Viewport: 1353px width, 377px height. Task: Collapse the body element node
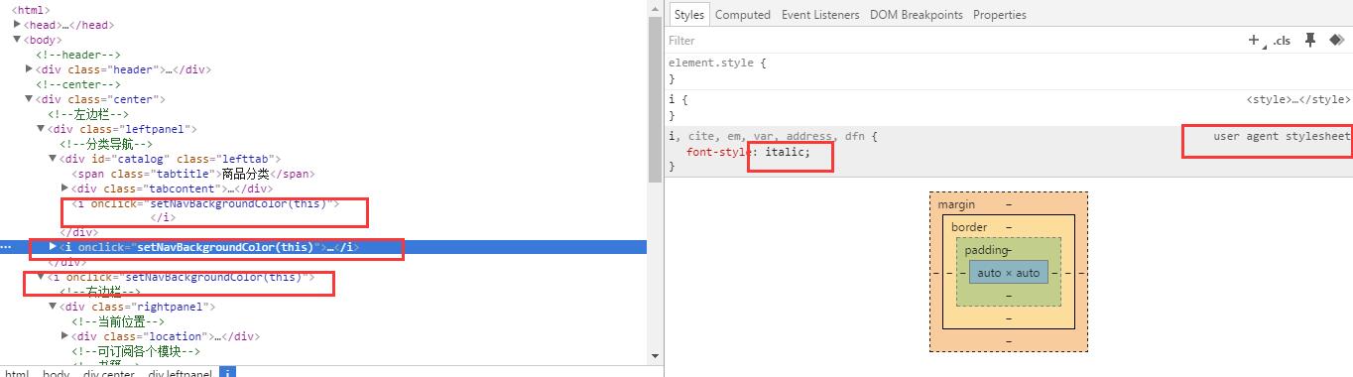coord(18,40)
